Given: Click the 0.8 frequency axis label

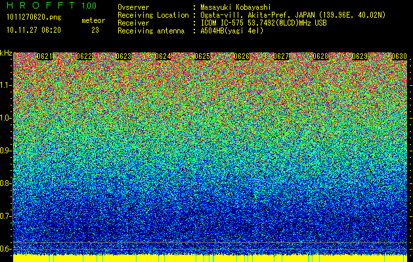Looking at the screenshot, I should click(5, 183).
